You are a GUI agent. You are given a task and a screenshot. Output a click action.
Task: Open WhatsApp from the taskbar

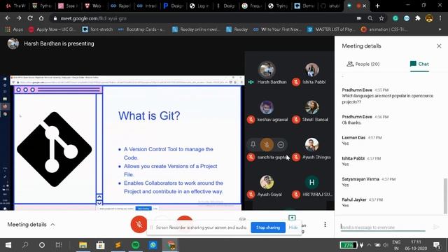pyautogui.click(x=153, y=245)
